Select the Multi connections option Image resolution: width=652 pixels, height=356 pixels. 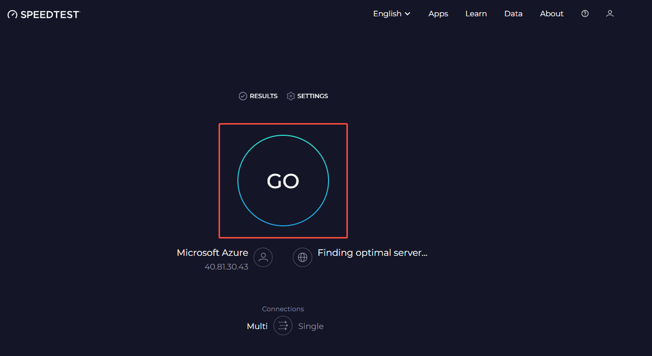click(257, 326)
